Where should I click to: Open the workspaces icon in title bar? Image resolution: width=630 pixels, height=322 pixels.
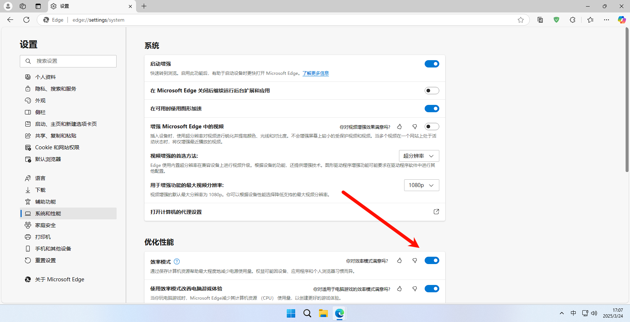pos(23,6)
